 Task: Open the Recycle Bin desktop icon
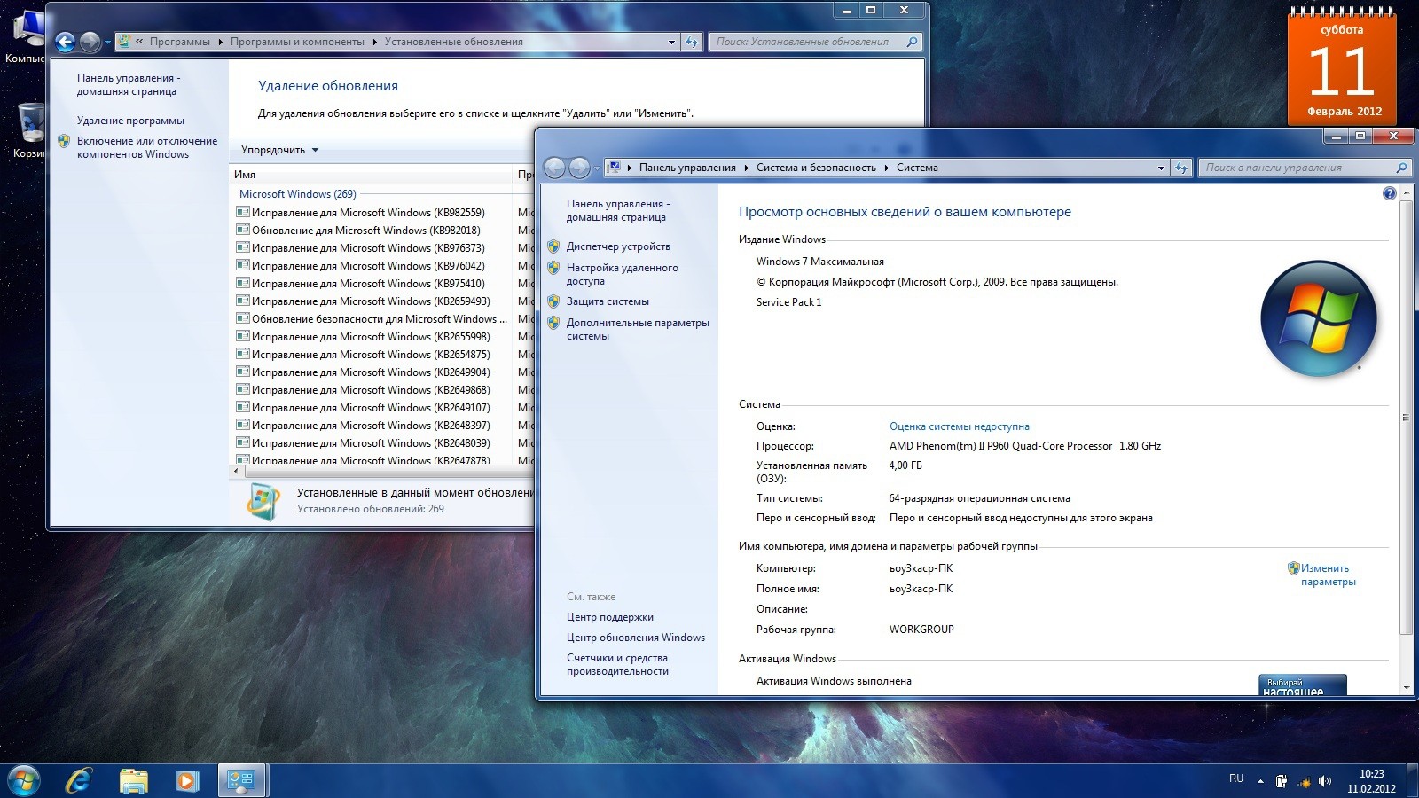tap(28, 130)
